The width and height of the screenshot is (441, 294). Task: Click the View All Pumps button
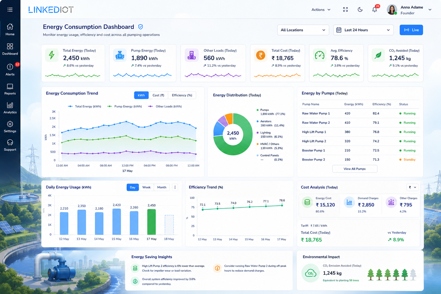coord(355,169)
